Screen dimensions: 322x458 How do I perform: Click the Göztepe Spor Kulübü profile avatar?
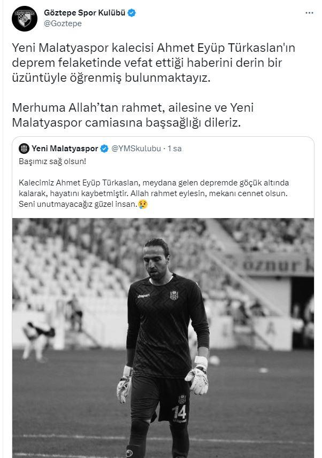24,18
